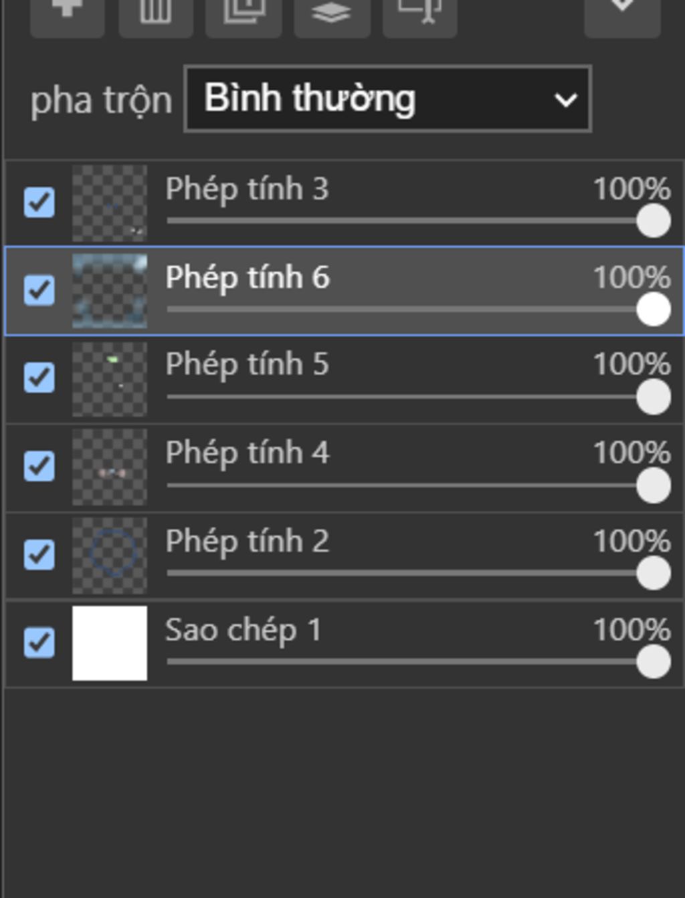The image size is (685, 898).
Task: Disable the Phép tính 4 layer checkbox
Action: (39, 466)
